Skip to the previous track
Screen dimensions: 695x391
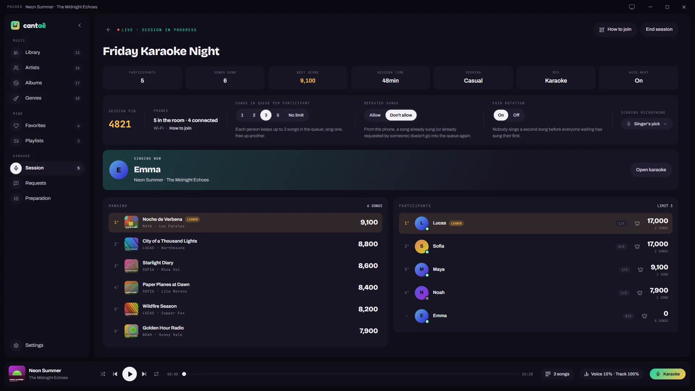(115, 374)
